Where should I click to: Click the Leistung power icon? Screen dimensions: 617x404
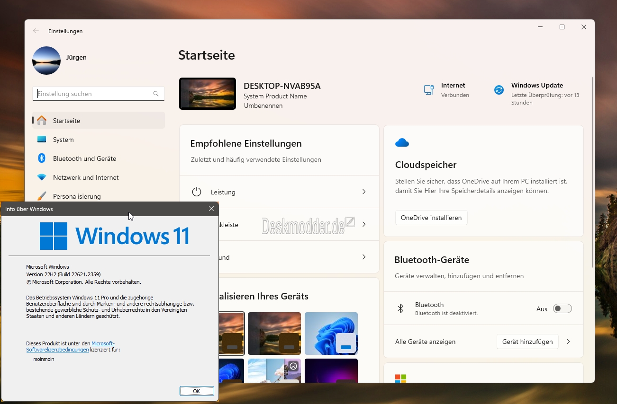click(x=197, y=192)
